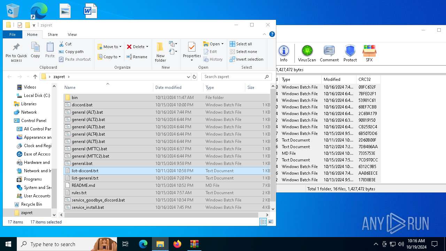The image size is (446, 251).
Task: Click the Search zapret field
Action: click(236, 77)
